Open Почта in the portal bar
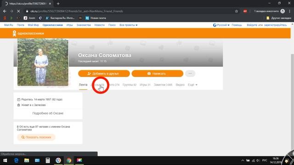The width and height of the screenshot is (294, 165). click(x=20, y=25)
